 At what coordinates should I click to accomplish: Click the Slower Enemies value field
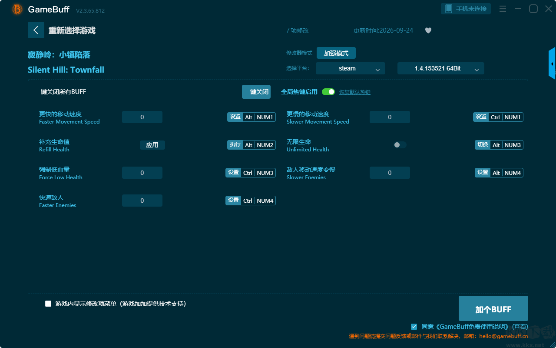point(390,173)
